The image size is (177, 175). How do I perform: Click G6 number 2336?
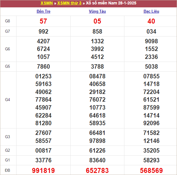point(151,57)
